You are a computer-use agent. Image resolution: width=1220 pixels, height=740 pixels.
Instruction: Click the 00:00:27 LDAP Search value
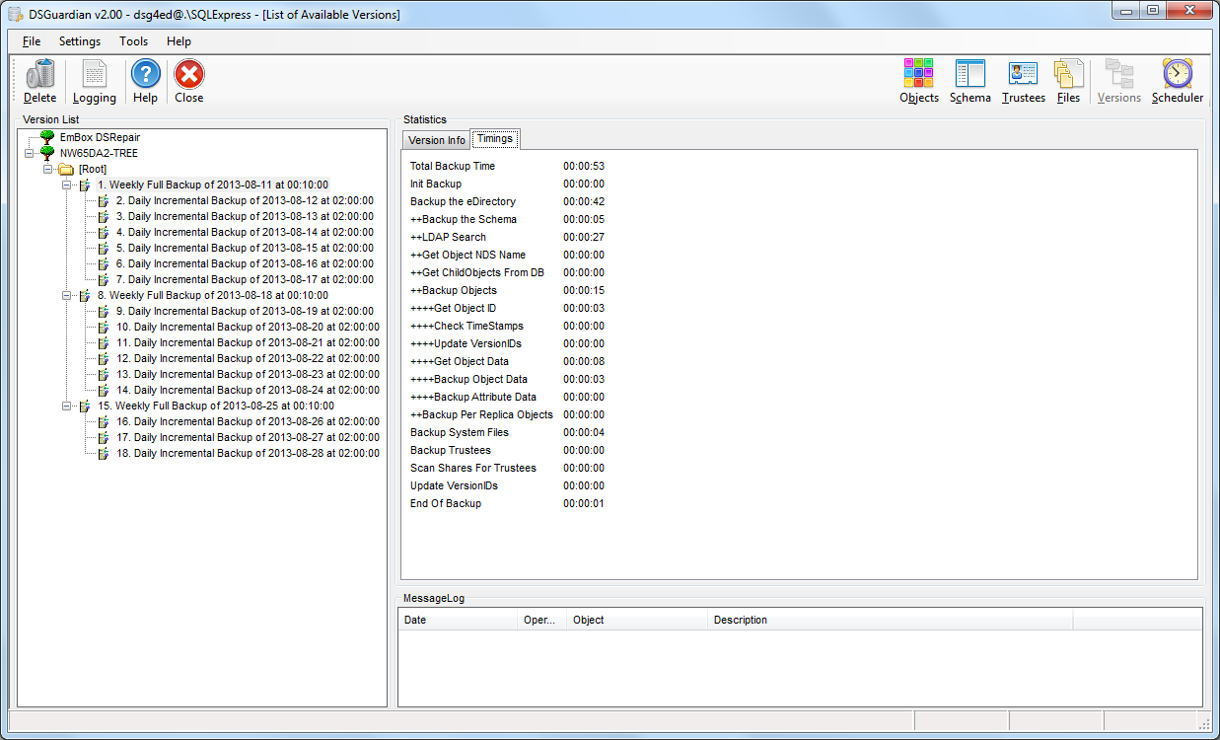pos(584,237)
